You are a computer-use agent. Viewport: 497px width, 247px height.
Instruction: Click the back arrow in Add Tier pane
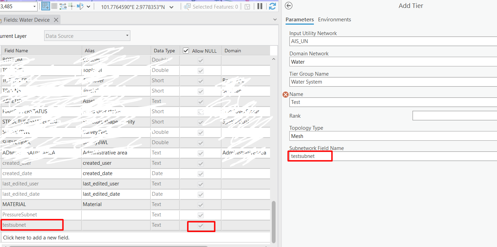point(289,6)
